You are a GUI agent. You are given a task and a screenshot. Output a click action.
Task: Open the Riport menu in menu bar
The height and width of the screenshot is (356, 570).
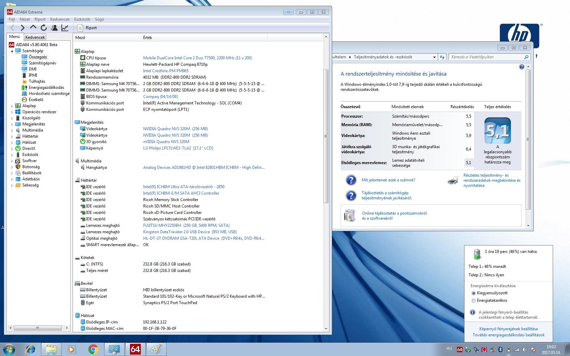click(x=40, y=19)
